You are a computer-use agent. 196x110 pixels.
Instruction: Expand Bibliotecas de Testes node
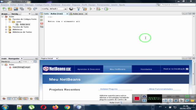[6, 32]
